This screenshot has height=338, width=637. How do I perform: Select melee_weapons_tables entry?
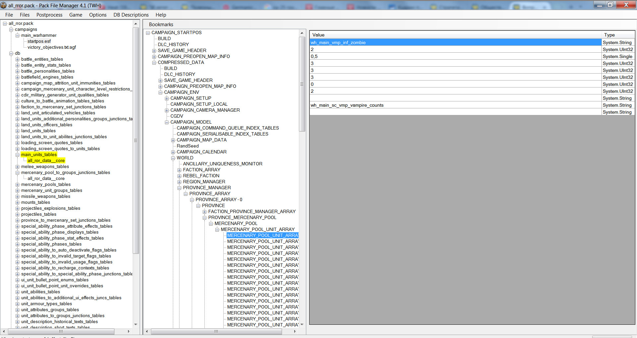pos(45,167)
